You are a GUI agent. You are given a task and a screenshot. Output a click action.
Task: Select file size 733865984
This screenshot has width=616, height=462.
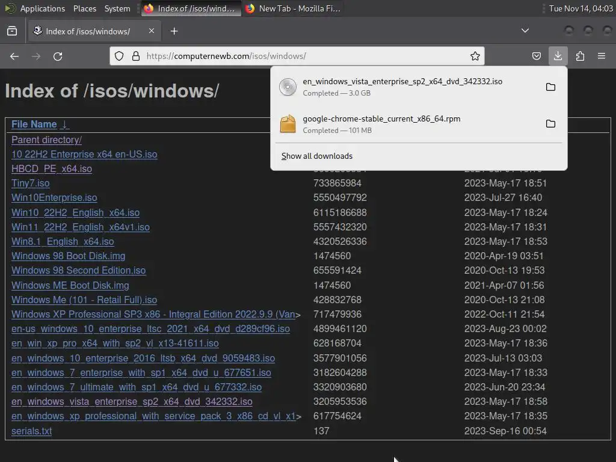337,183
